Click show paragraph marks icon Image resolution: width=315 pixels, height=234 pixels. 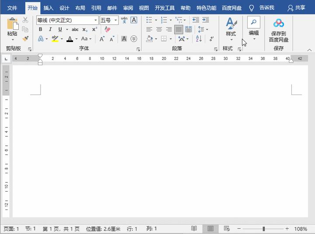pyautogui.click(x=211, y=38)
